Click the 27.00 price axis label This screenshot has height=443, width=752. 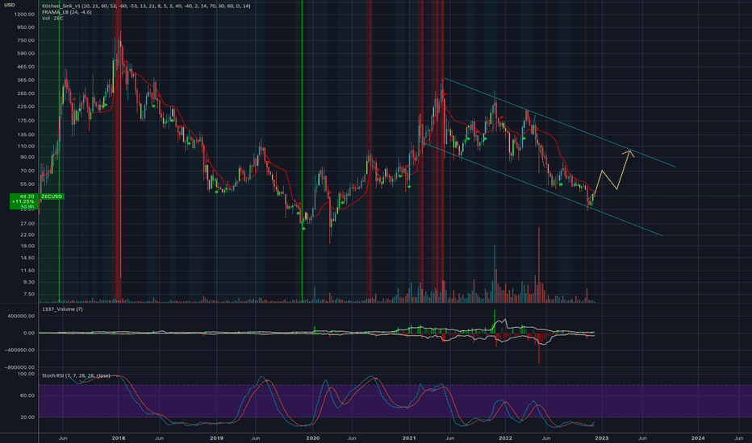coord(27,224)
